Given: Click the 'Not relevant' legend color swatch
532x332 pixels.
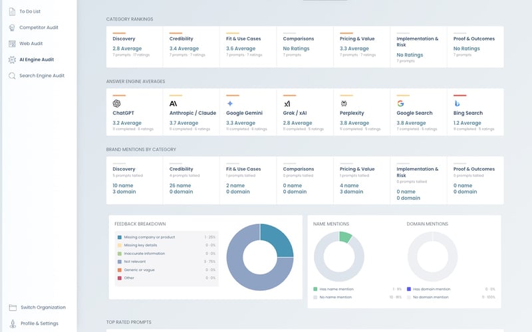Looking at the screenshot, I should pos(120,262).
